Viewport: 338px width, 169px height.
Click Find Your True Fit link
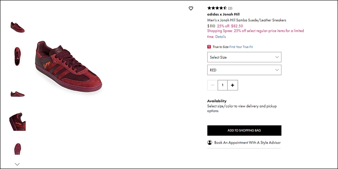click(241, 47)
